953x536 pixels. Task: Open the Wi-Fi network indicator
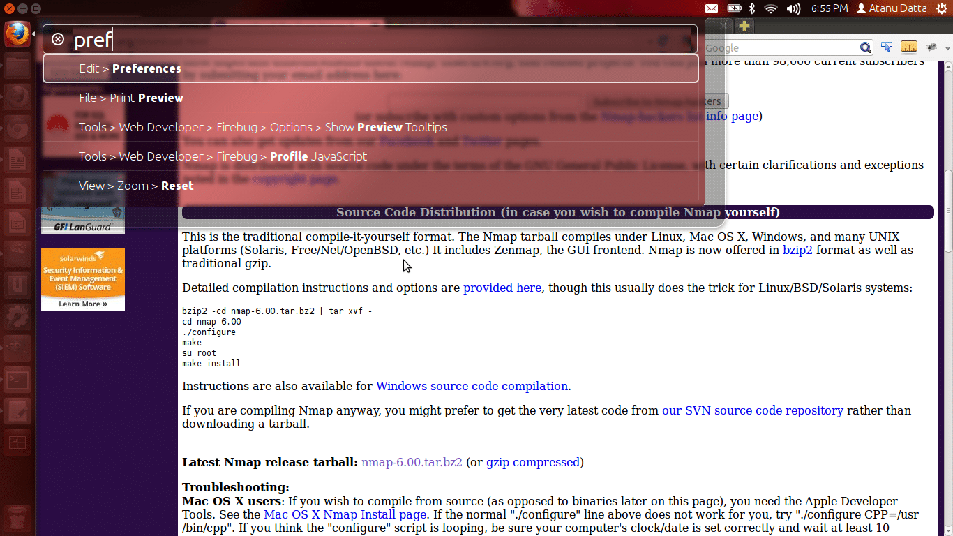[x=771, y=8]
